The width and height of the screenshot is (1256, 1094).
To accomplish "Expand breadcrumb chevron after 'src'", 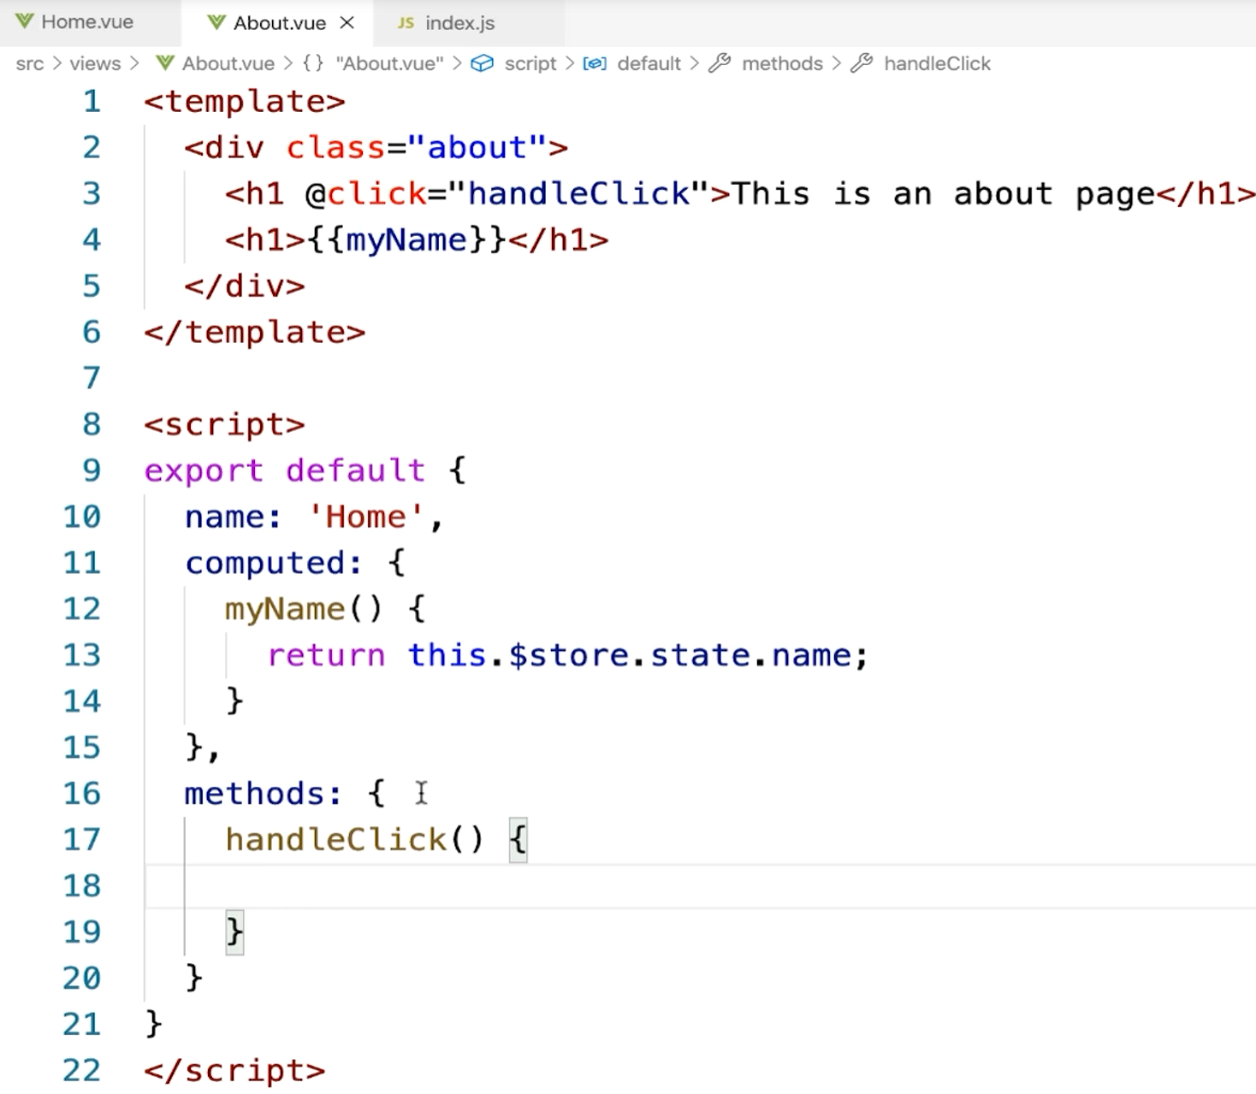I will (x=56, y=64).
